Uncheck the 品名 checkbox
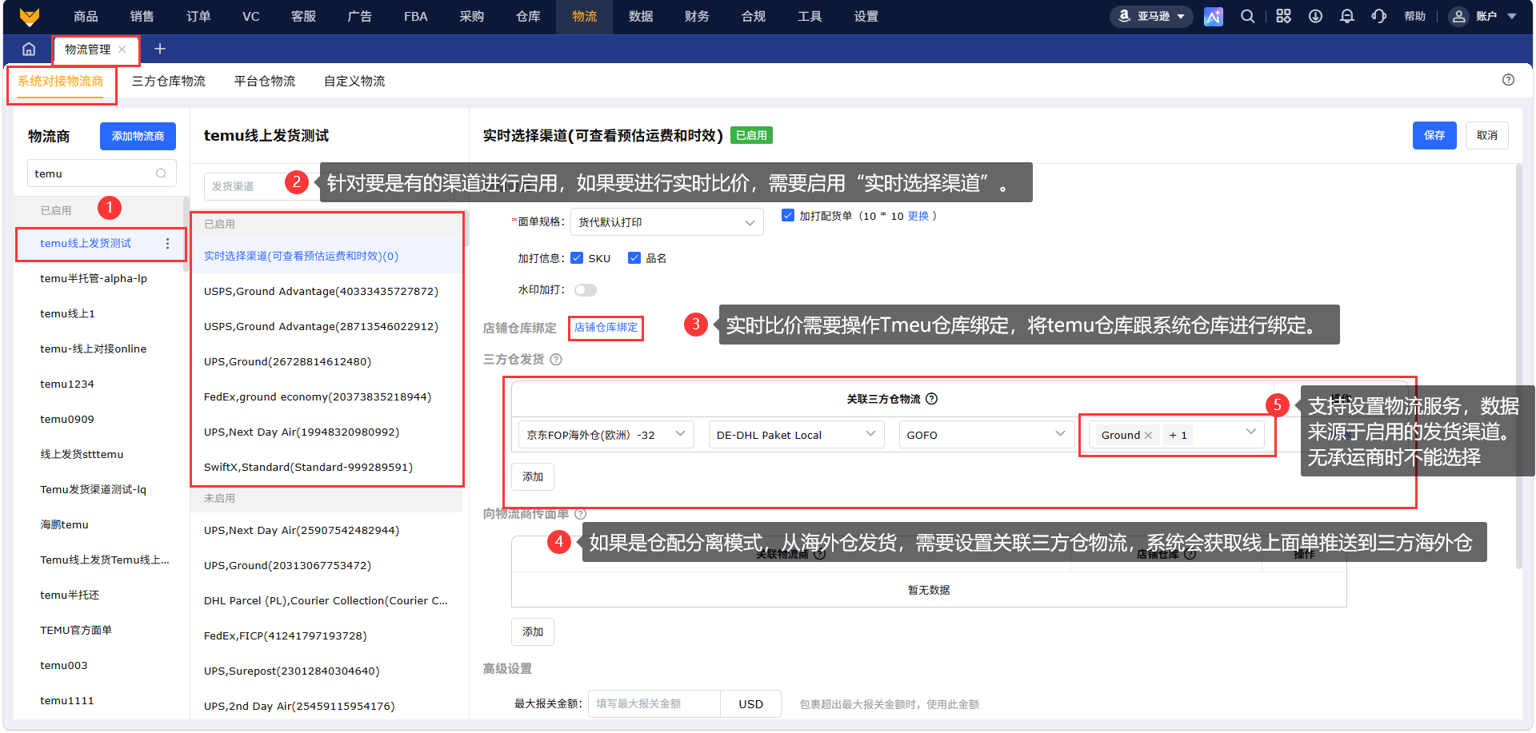 (x=634, y=257)
